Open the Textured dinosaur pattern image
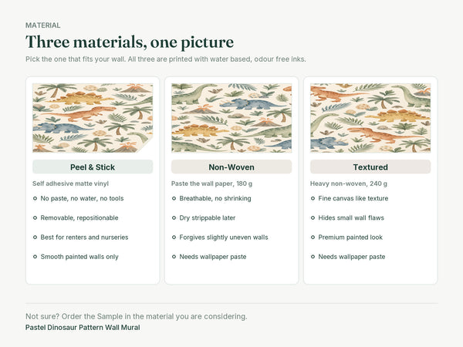Image resolution: width=463 pixels, height=347 pixels. 370,118
